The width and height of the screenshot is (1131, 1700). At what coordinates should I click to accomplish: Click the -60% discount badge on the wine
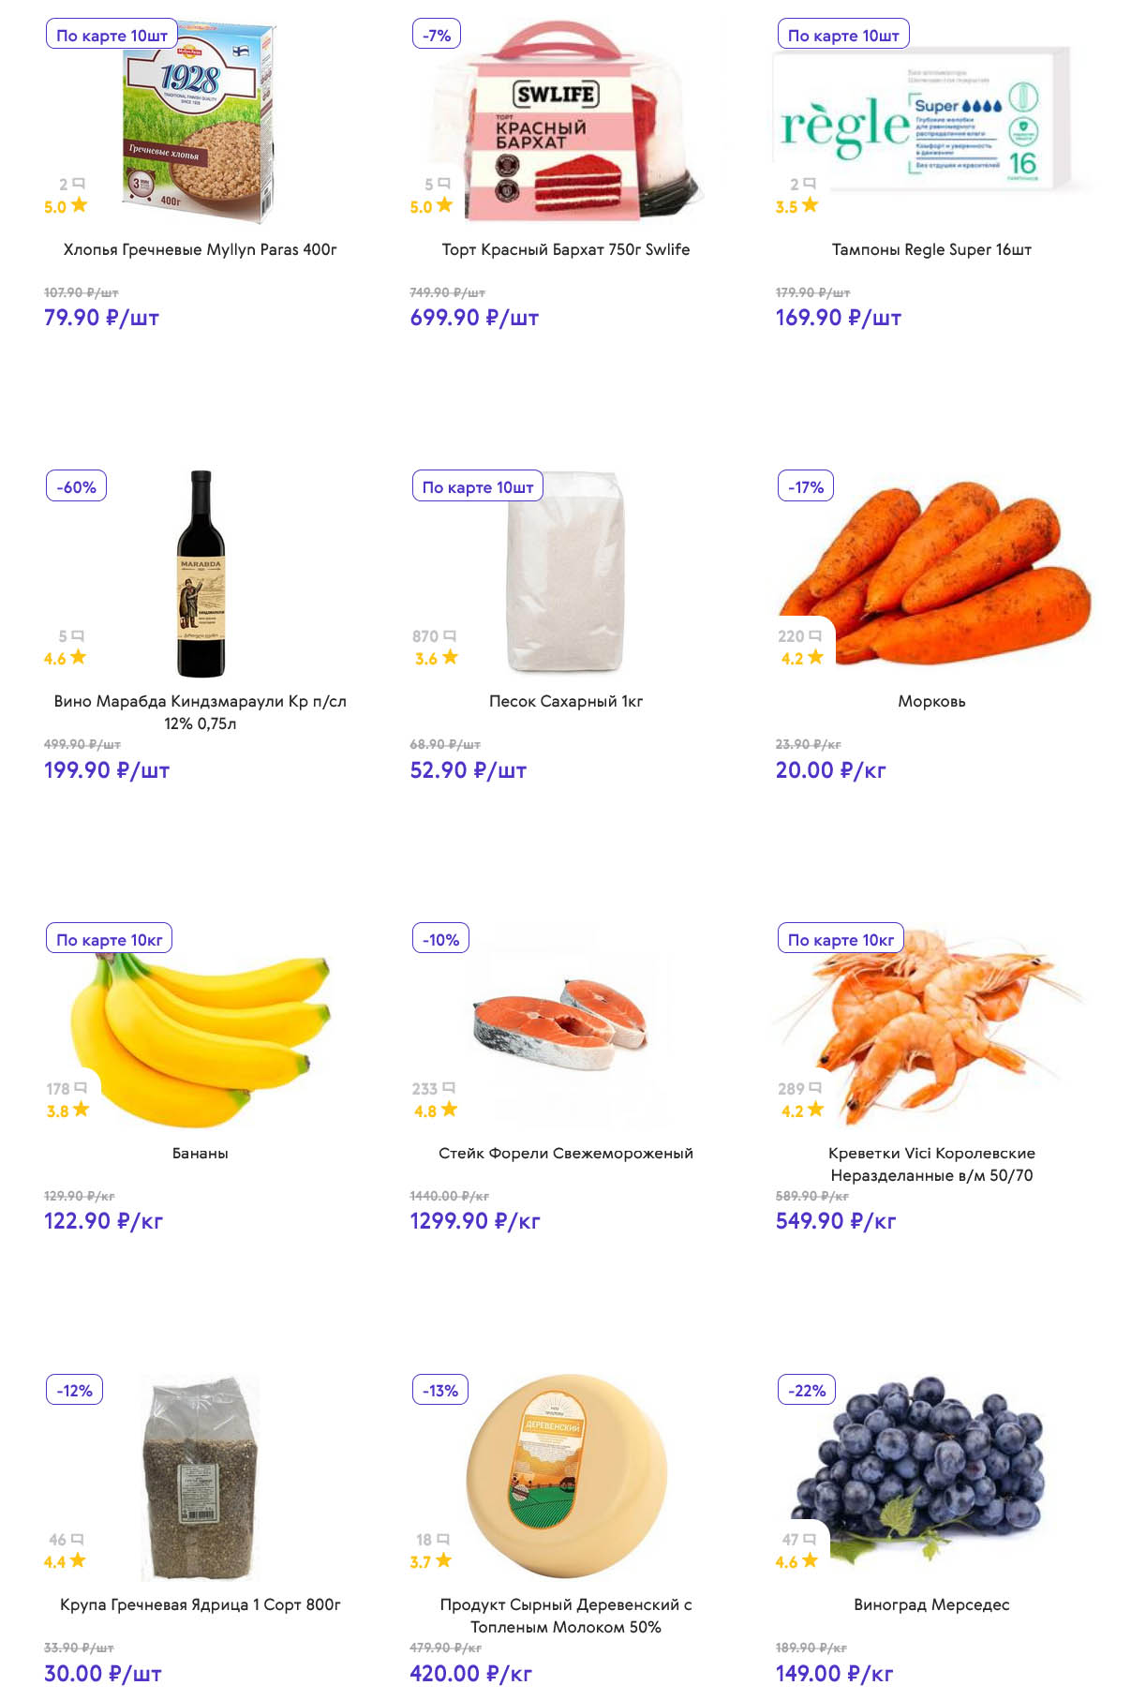[x=76, y=487]
